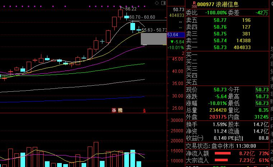273x167 pixels.
Task: Click the 交易状态 盘中休市 status line
Action: click(x=221, y=146)
